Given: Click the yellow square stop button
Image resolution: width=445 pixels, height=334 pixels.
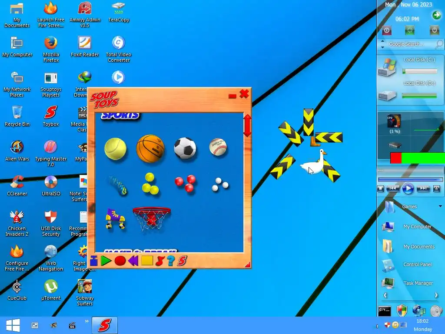Looking at the screenshot, I should [x=147, y=261].
